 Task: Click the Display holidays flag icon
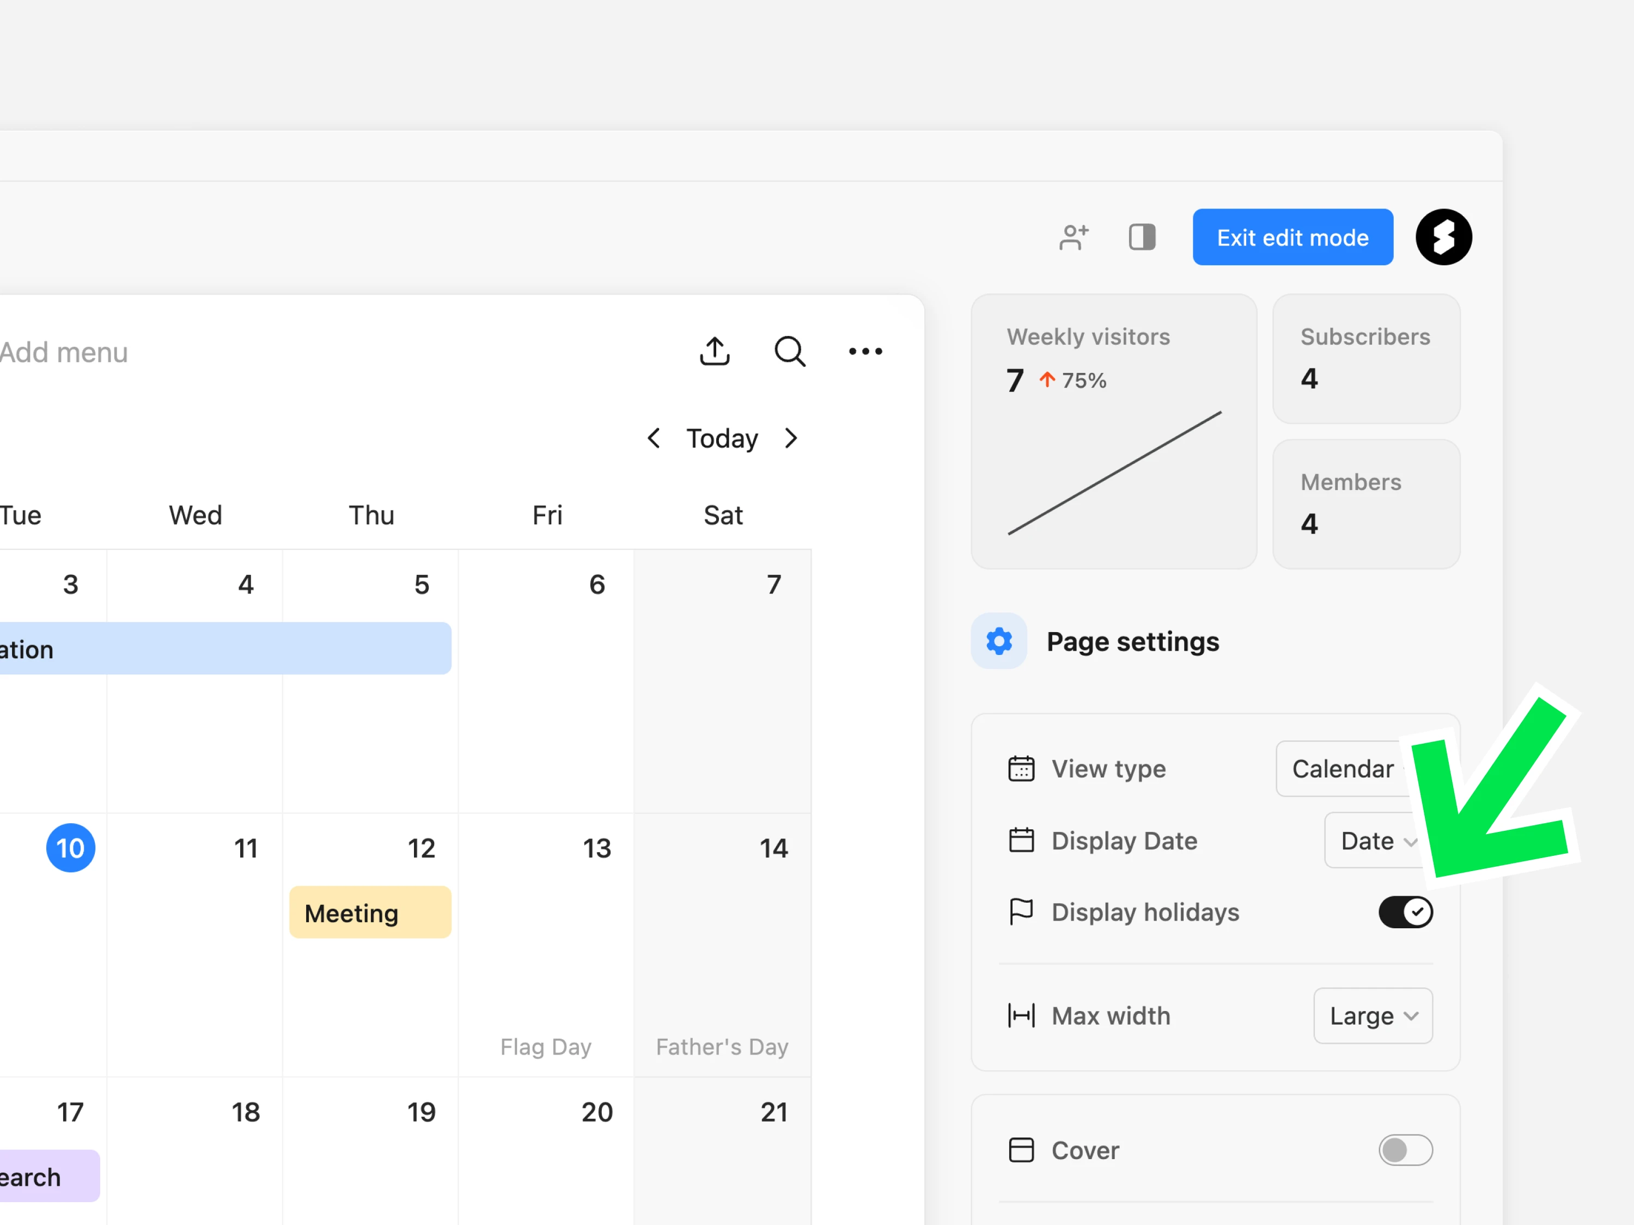point(1021,912)
